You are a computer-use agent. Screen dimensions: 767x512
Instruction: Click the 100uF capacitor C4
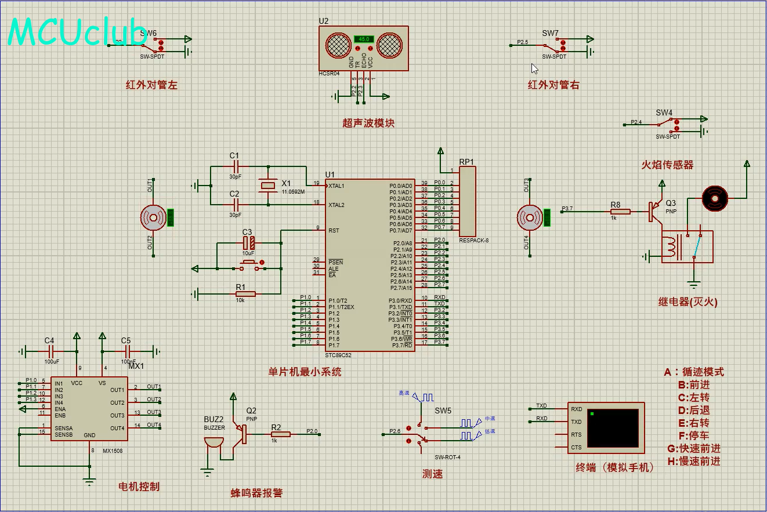click(x=51, y=351)
